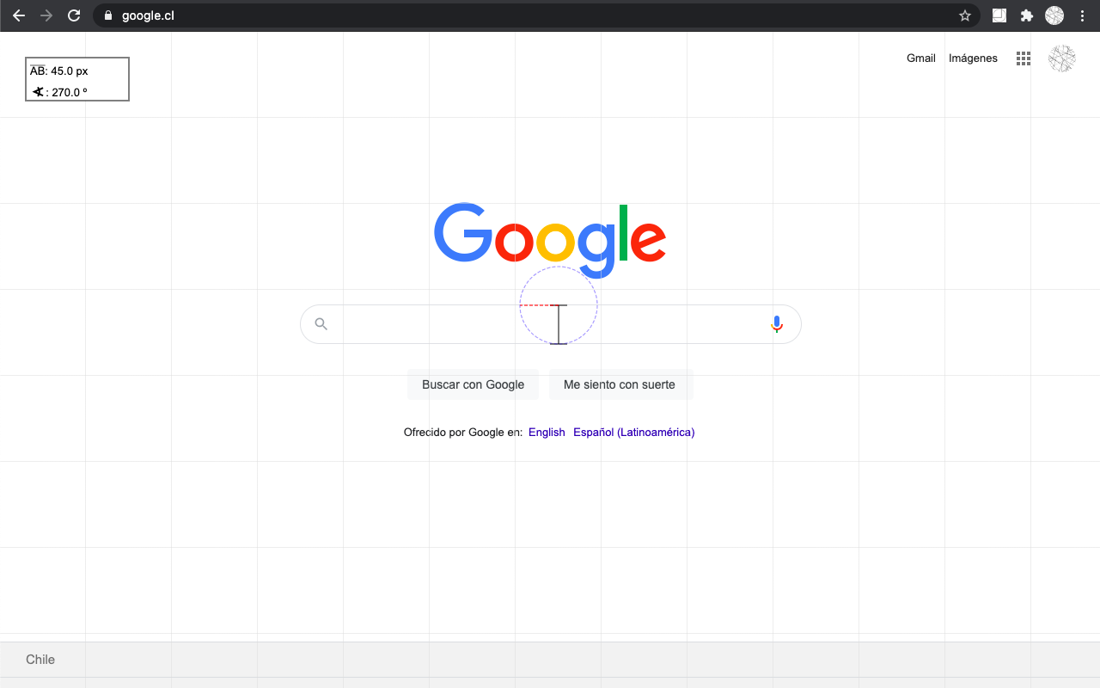Screen dimensions: 1100x688
Task: Open the white square extension icon
Action: click(x=999, y=15)
